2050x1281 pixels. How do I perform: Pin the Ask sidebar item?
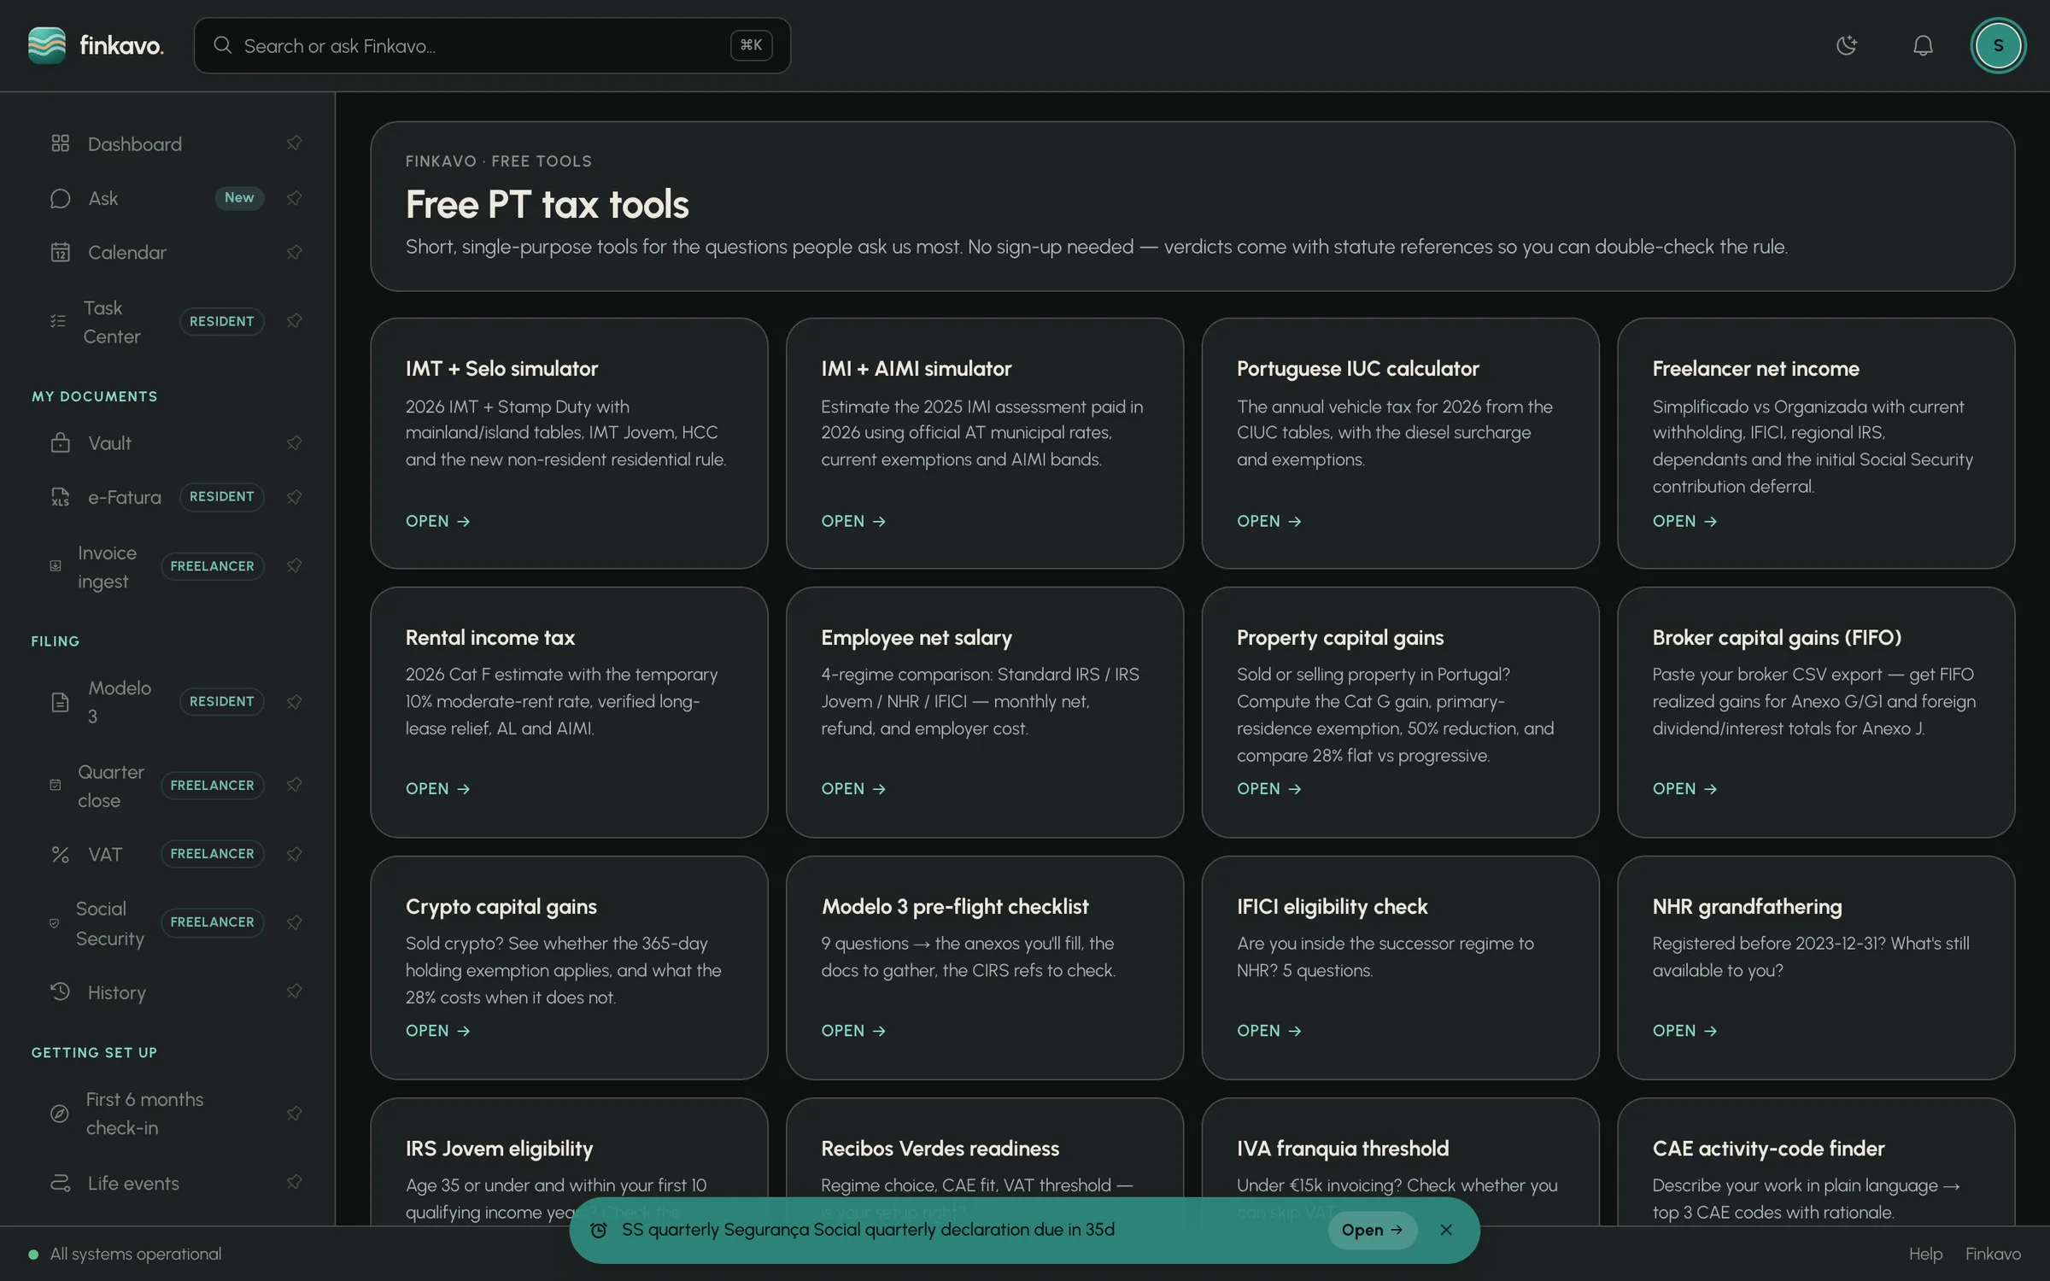tap(295, 198)
